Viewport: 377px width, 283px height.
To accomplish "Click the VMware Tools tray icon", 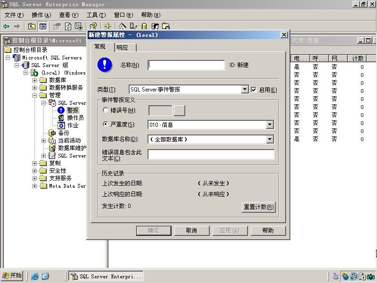I will pyautogui.click(x=354, y=276).
